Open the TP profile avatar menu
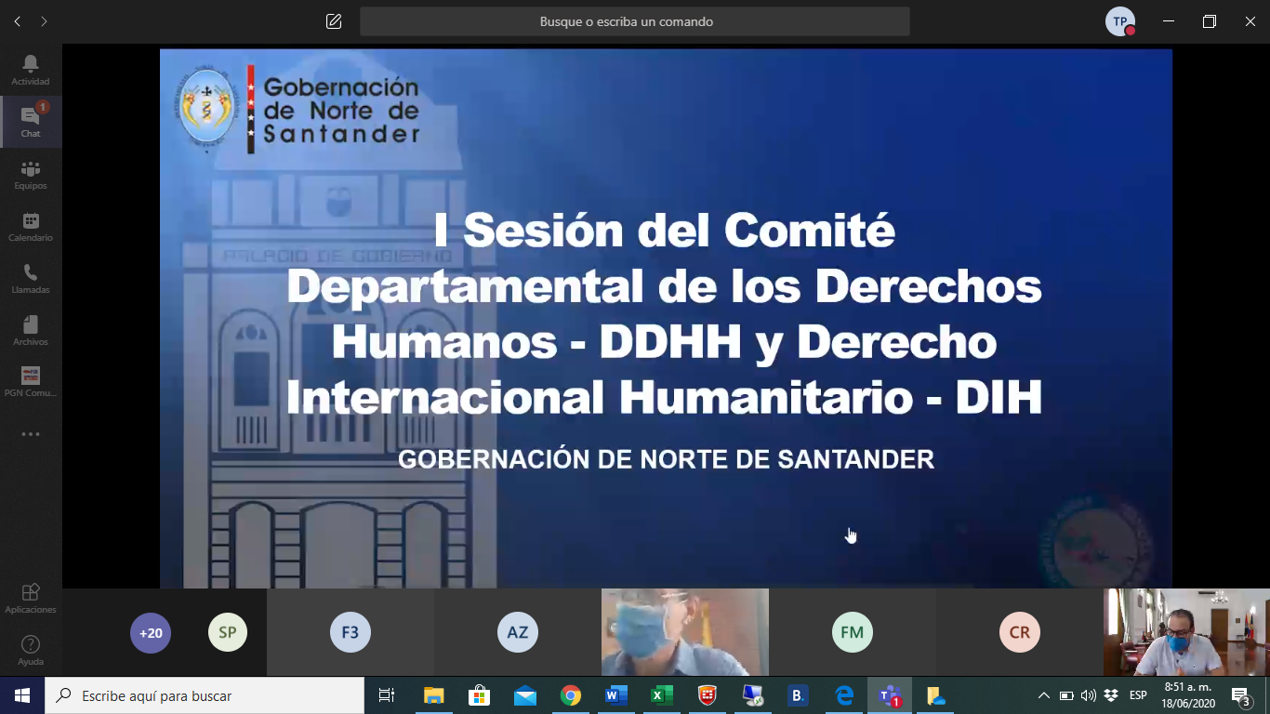 1119,21
